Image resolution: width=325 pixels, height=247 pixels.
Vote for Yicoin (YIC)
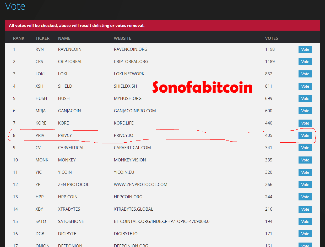click(x=305, y=172)
